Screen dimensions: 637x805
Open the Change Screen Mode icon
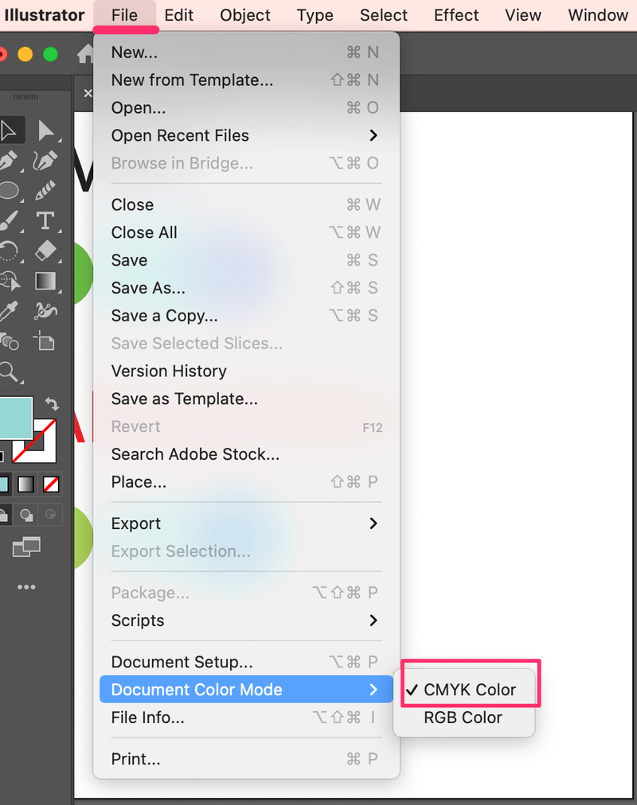pos(26,546)
